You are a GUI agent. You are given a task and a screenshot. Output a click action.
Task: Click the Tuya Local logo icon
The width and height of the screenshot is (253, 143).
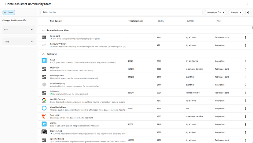[x=44, y=116]
